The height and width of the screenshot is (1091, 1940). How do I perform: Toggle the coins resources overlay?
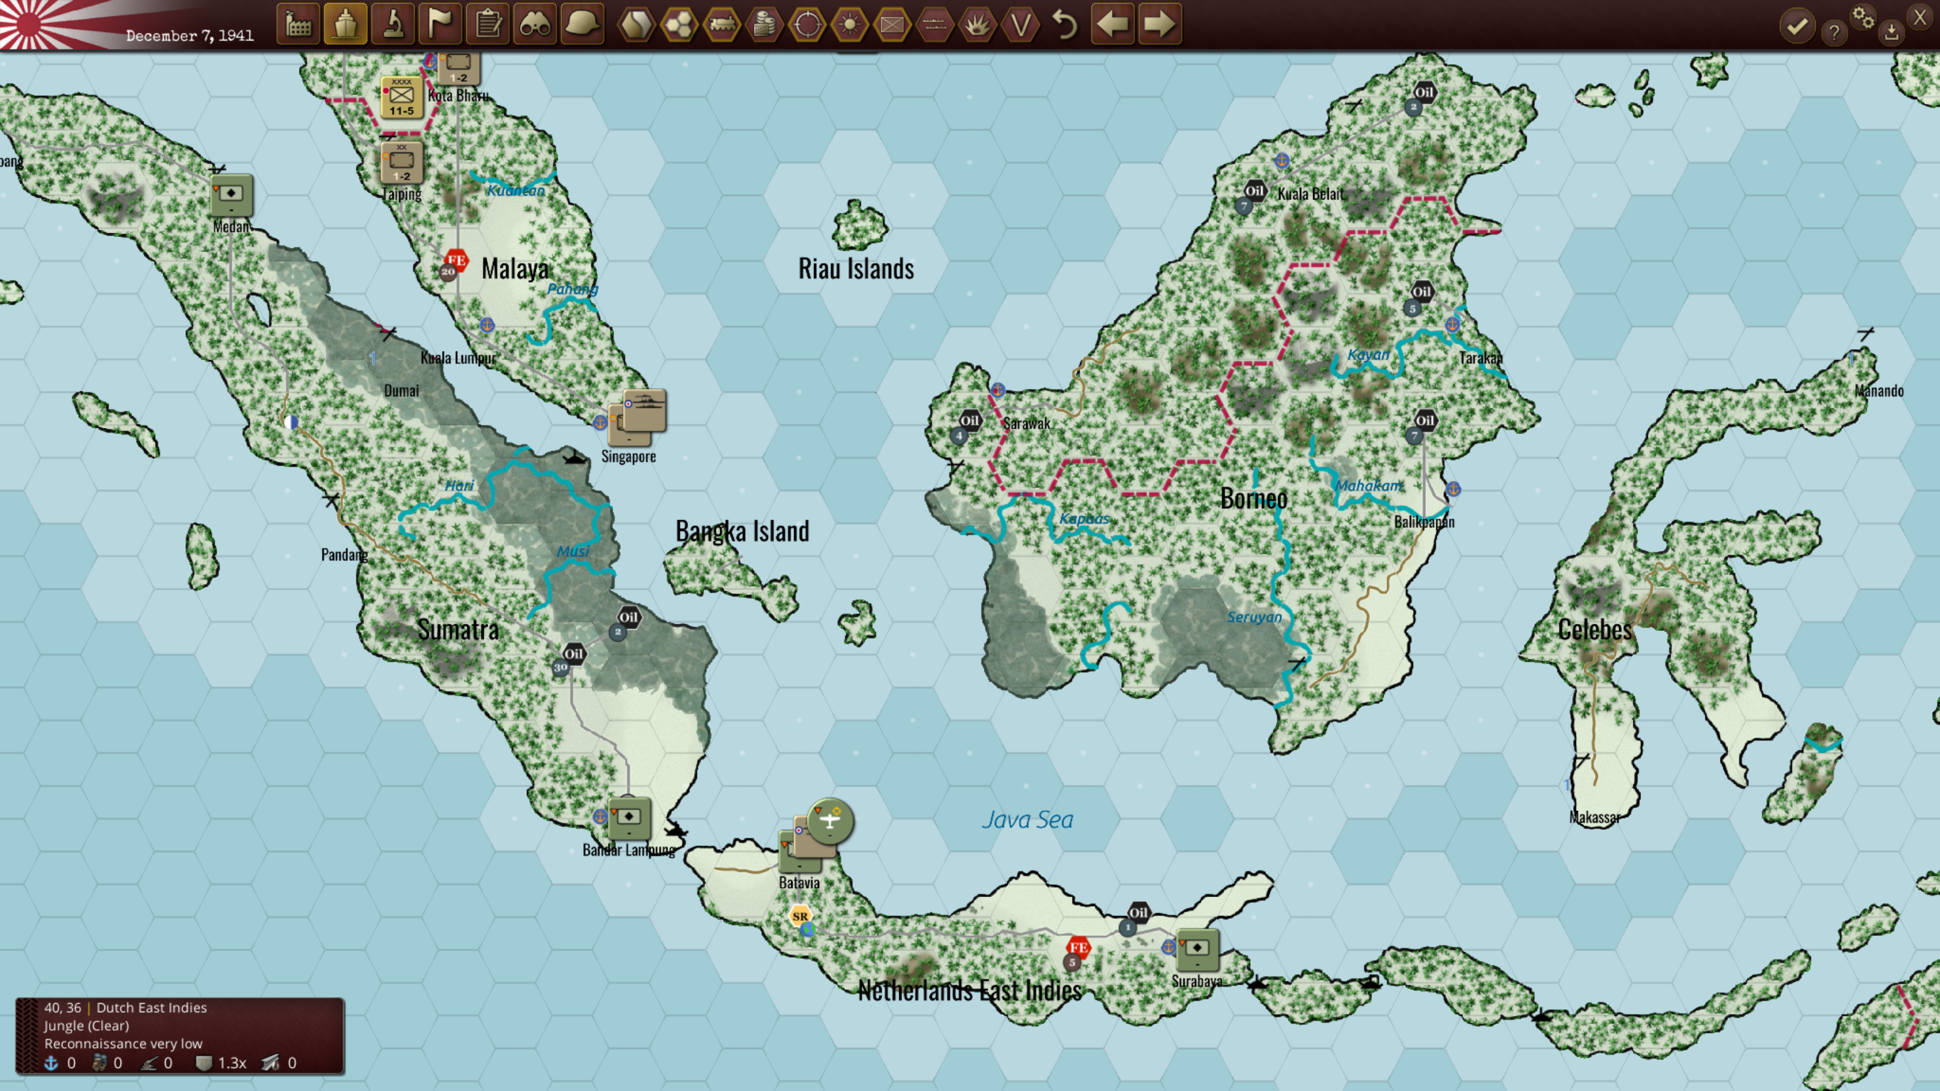pos(764,25)
